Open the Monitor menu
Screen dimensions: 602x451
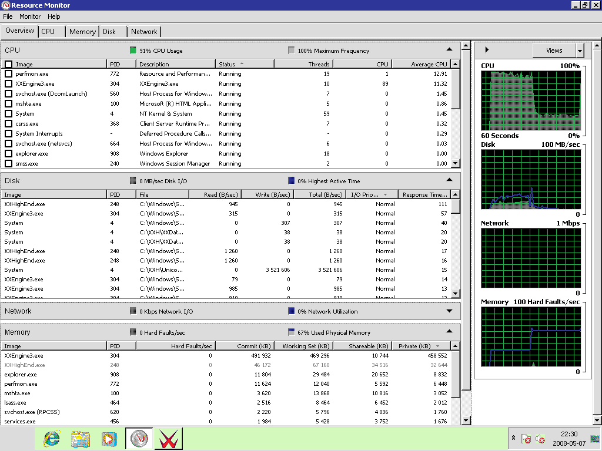click(x=30, y=16)
